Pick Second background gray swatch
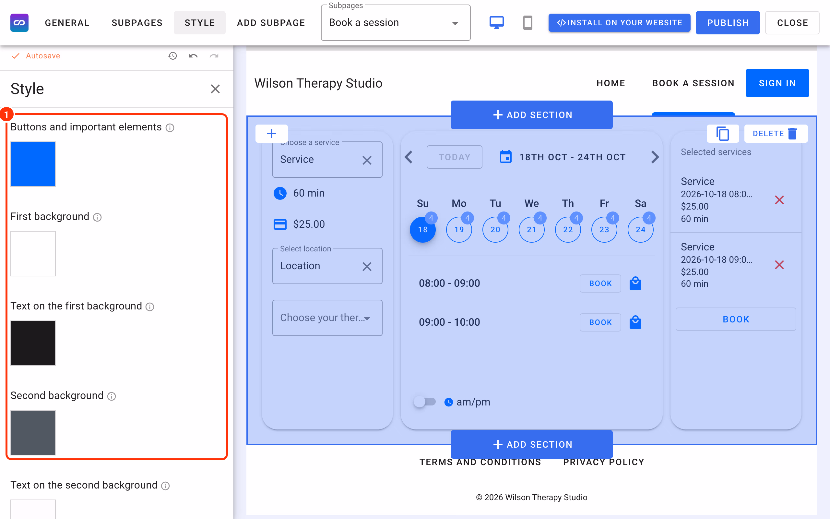Viewport: 830px width, 519px height. (33, 432)
